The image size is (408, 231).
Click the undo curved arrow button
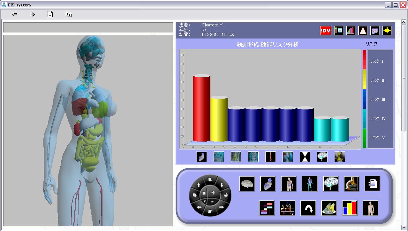[307, 208]
